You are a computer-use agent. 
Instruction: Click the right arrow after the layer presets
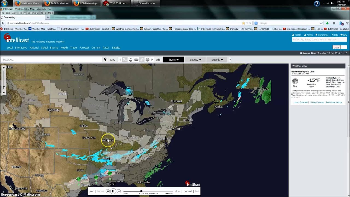pos(152,60)
